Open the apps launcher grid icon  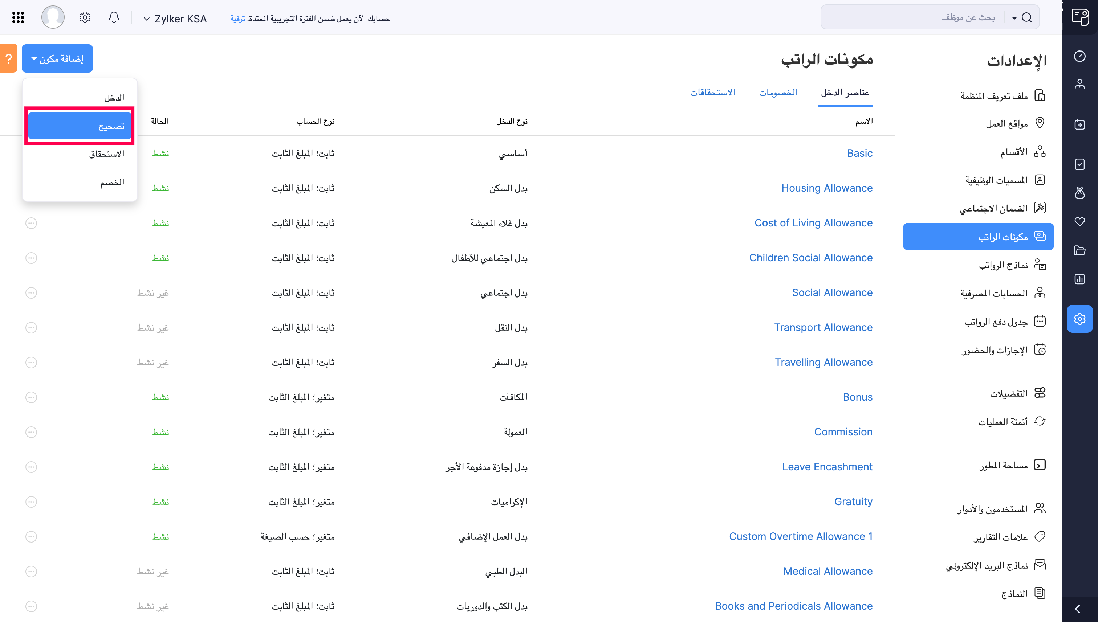pos(17,17)
